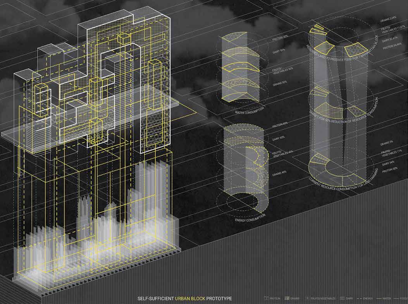Image resolution: width=408 pixels, height=304 pixels.
Task: Click the DAIRY legend grid icon
Action: pyautogui.click(x=342, y=298)
